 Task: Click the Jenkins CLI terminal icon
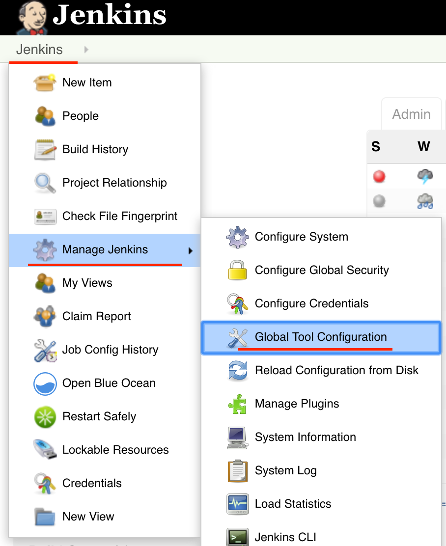click(x=238, y=537)
